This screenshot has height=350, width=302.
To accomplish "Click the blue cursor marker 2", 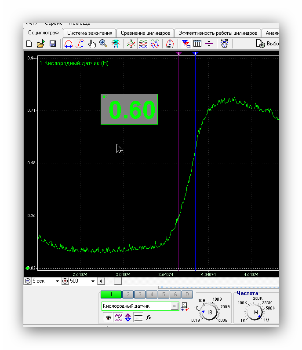I will click(x=195, y=53).
